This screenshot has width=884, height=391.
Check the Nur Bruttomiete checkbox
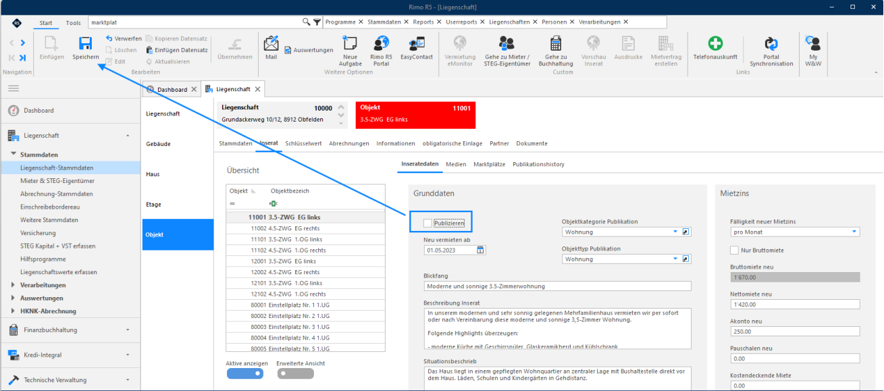coord(735,250)
